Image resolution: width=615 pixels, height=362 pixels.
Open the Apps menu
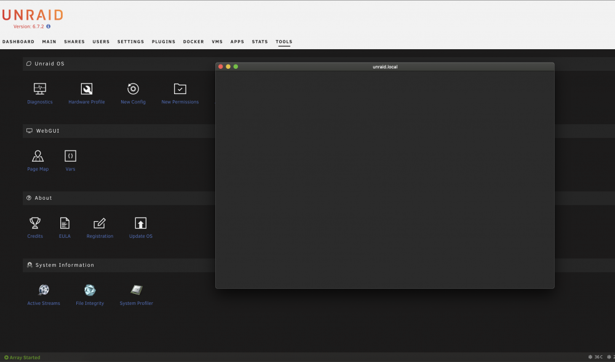tap(237, 42)
